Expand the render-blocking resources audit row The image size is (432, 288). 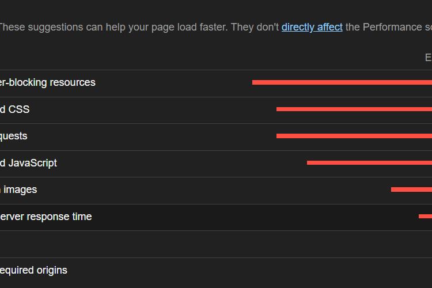[48, 82]
